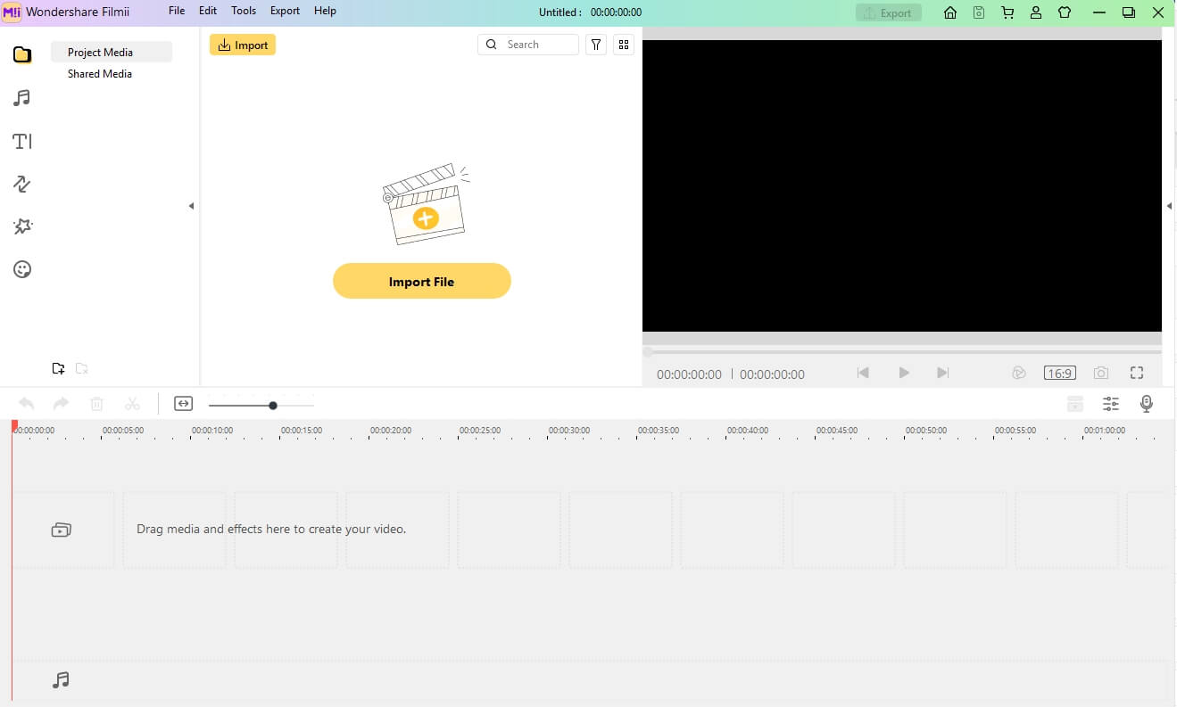Expand the right side panel arrow
Viewport: 1177px width, 707px height.
coord(1169,206)
